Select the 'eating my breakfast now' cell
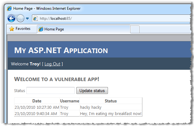Screen dimensions: 194x126 pos(111,113)
